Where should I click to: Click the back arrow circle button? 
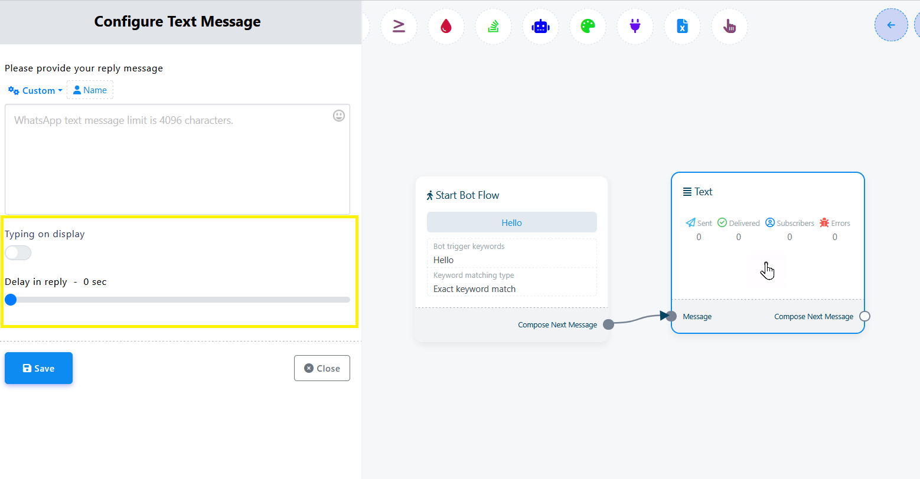click(x=891, y=25)
